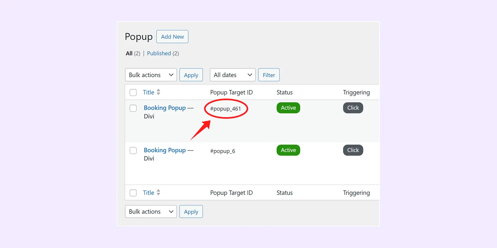Check the select-all checkbox in header row
Viewport: 497px width, 248px height.
[133, 92]
